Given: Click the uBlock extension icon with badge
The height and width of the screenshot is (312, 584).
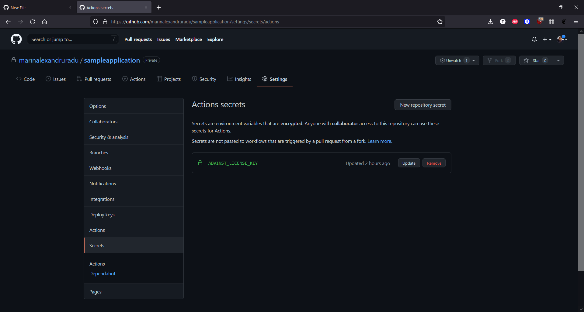Looking at the screenshot, I should [540, 21].
